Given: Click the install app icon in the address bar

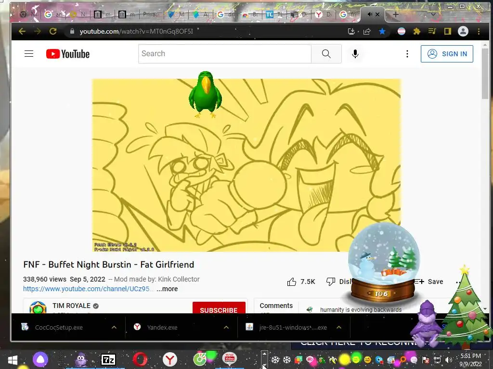Looking at the screenshot, I should coord(351,31).
